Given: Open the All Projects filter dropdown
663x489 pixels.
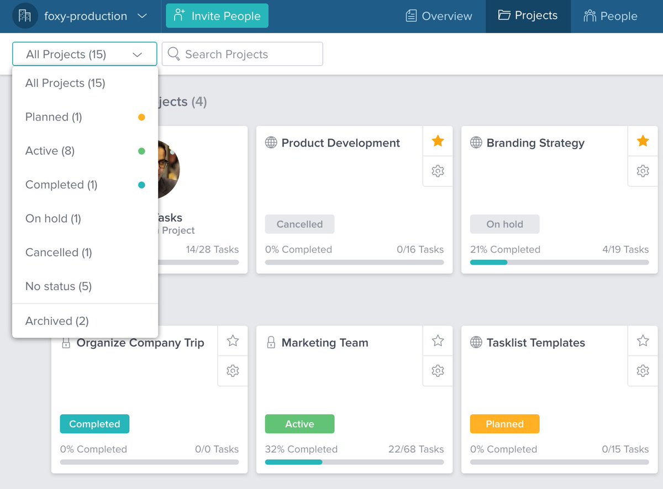Looking at the screenshot, I should pyautogui.click(x=84, y=54).
